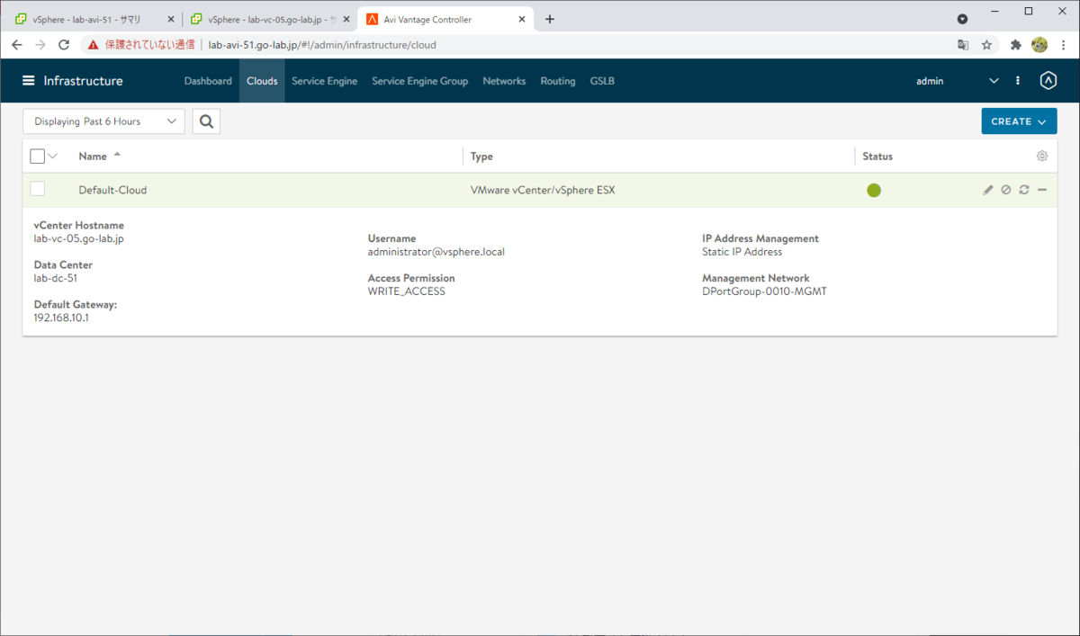The width and height of the screenshot is (1080, 636).
Task: Open the browser extensions puzzle icon
Action: pyautogui.click(x=1016, y=44)
